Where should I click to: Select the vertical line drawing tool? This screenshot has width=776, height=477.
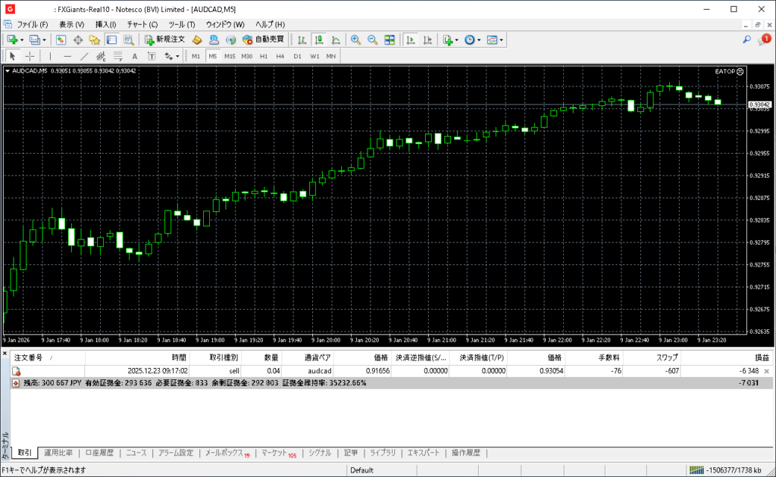point(50,56)
